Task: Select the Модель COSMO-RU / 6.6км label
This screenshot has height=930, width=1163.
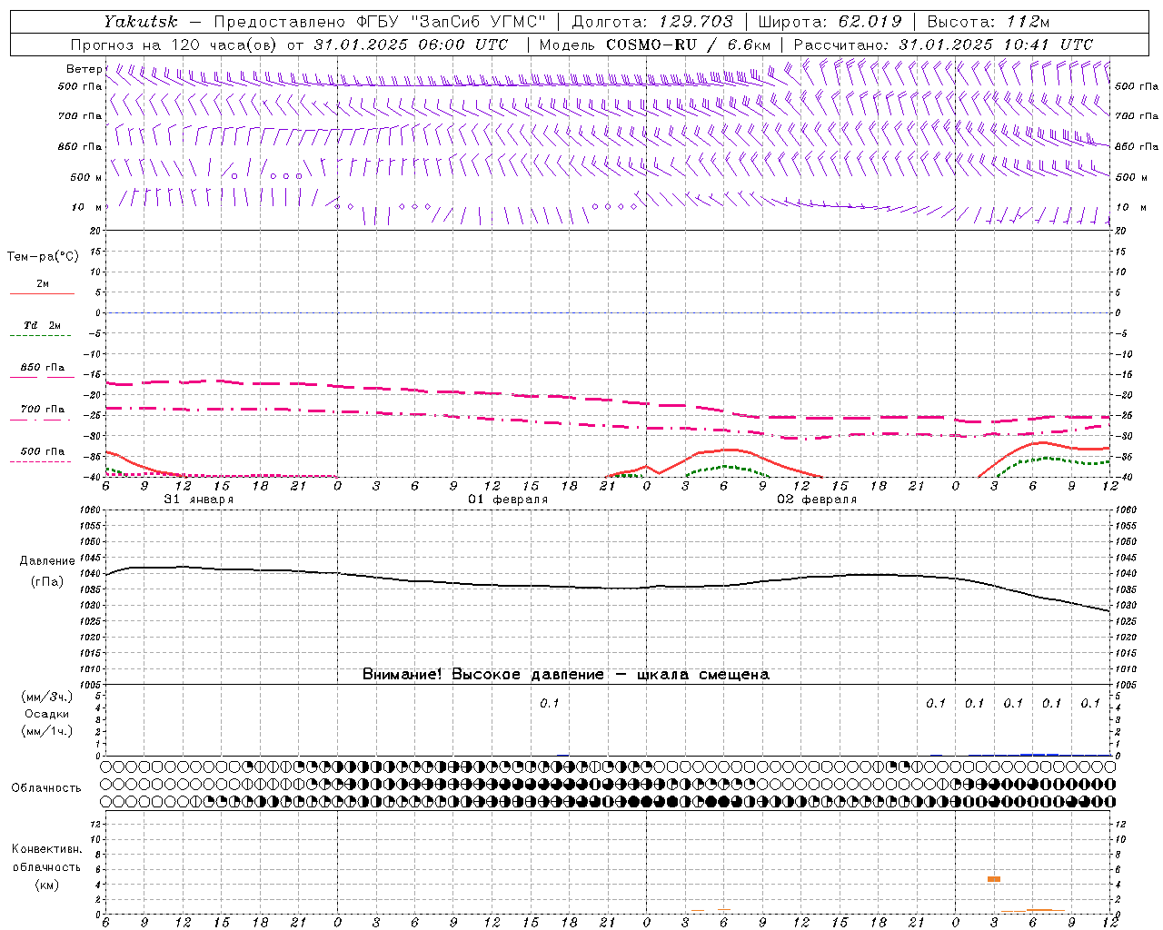Action: click(x=654, y=45)
